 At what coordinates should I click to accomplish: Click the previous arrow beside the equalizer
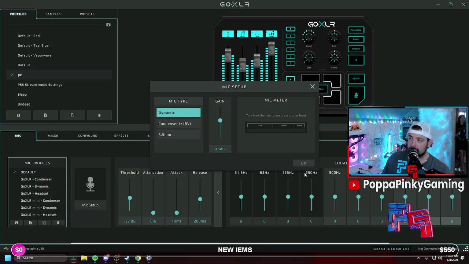[218, 192]
